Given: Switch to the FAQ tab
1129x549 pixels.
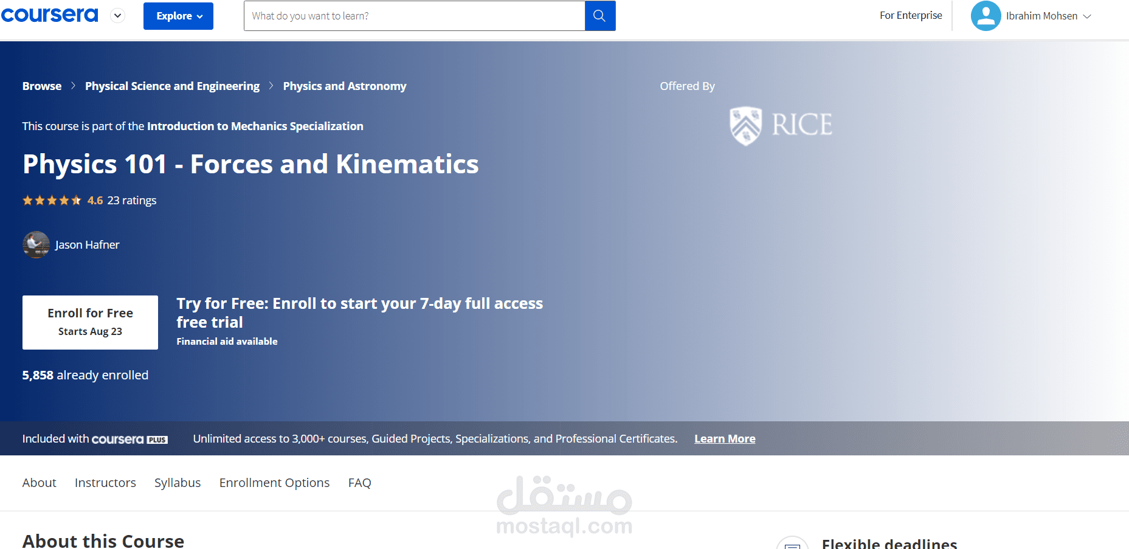Looking at the screenshot, I should click(x=360, y=483).
